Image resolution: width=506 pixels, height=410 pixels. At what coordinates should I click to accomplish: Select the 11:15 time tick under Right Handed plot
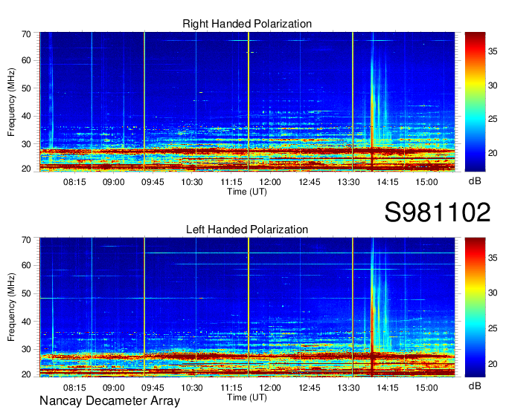[x=231, y=182]
